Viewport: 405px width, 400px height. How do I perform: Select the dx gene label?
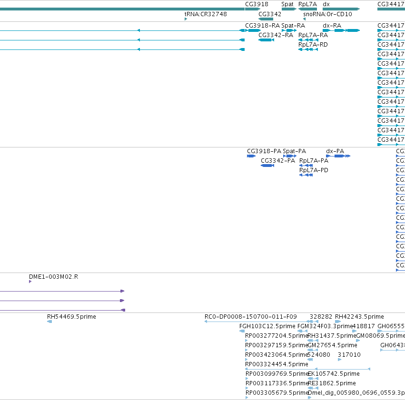click(x=326, y=4)
